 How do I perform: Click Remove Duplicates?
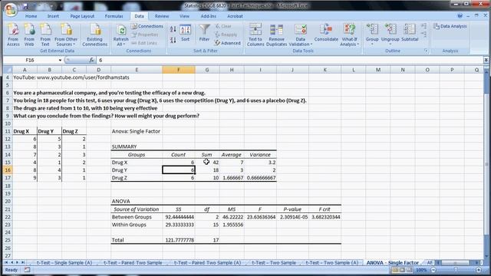pyautogui.click(x=276, y=34)
